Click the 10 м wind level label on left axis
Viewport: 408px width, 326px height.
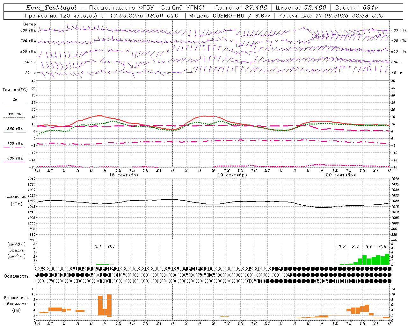[31, 73]
